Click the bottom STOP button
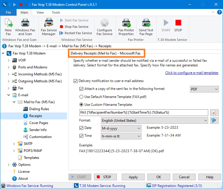This screenshot has width=223, height=189. point(105,177)
